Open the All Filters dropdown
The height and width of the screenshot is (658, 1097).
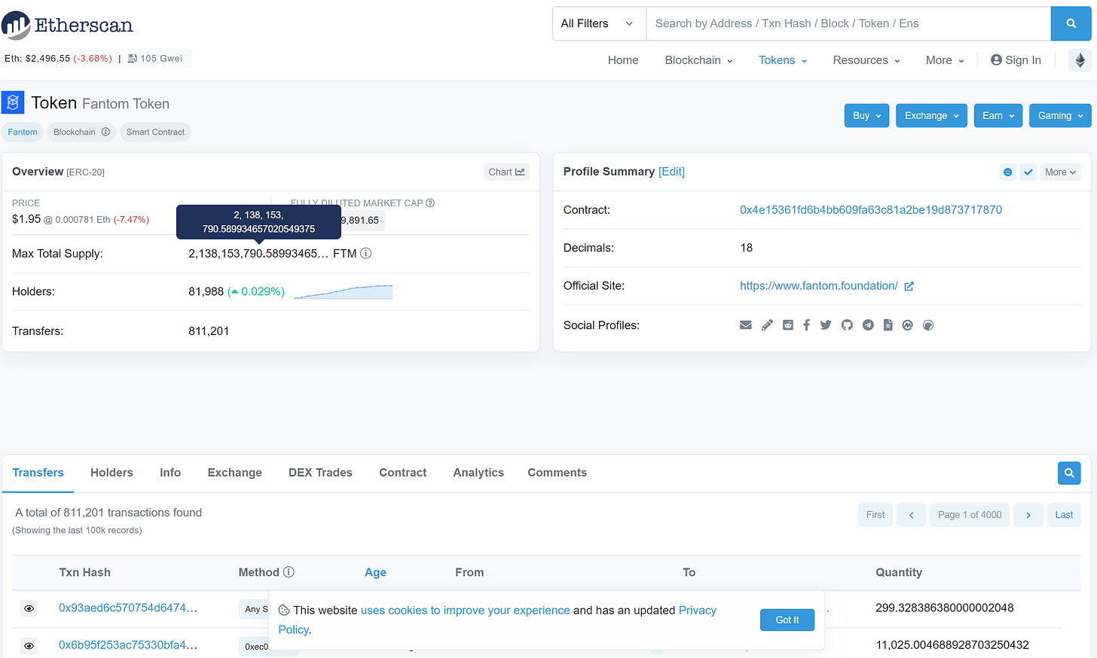(x=599, y=23)
